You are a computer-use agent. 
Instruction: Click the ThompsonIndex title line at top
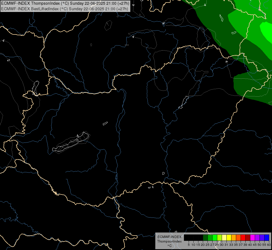[65, 3]
